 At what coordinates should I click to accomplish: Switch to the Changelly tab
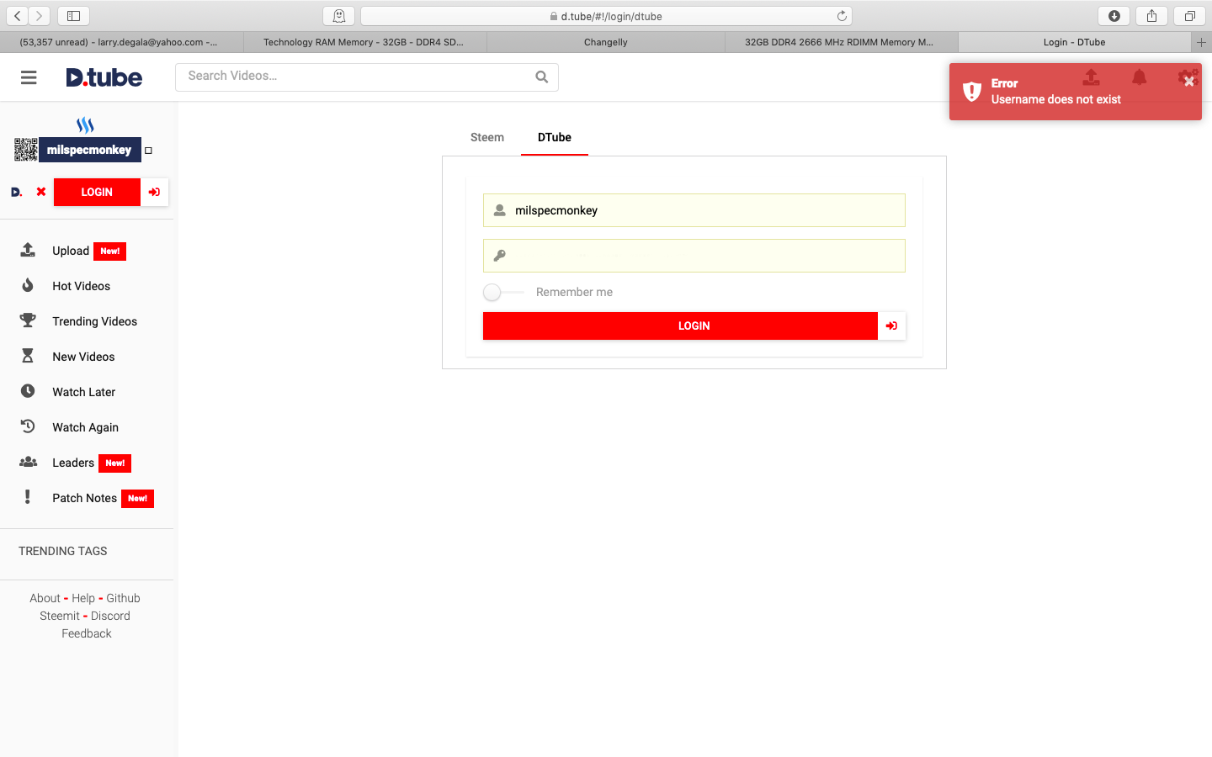pyautogui.click(x=606, y=42)
